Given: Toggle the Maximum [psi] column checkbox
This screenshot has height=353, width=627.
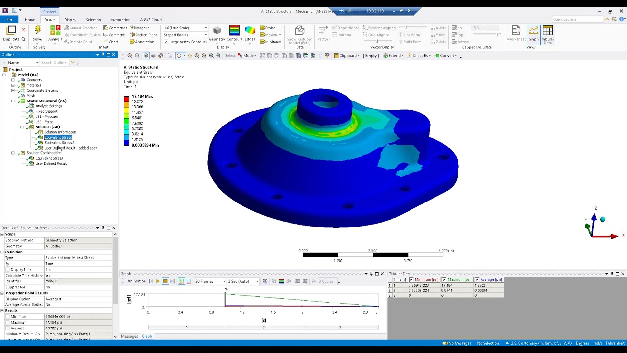Looking at the screenshot, I should pyautogui.click(x=443, y=280).
